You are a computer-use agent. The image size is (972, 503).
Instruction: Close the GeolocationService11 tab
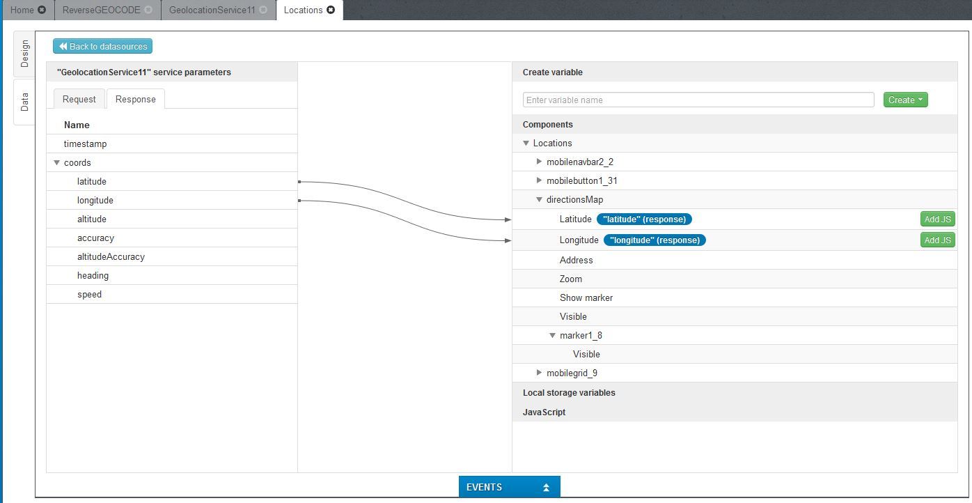coord(263,10)
